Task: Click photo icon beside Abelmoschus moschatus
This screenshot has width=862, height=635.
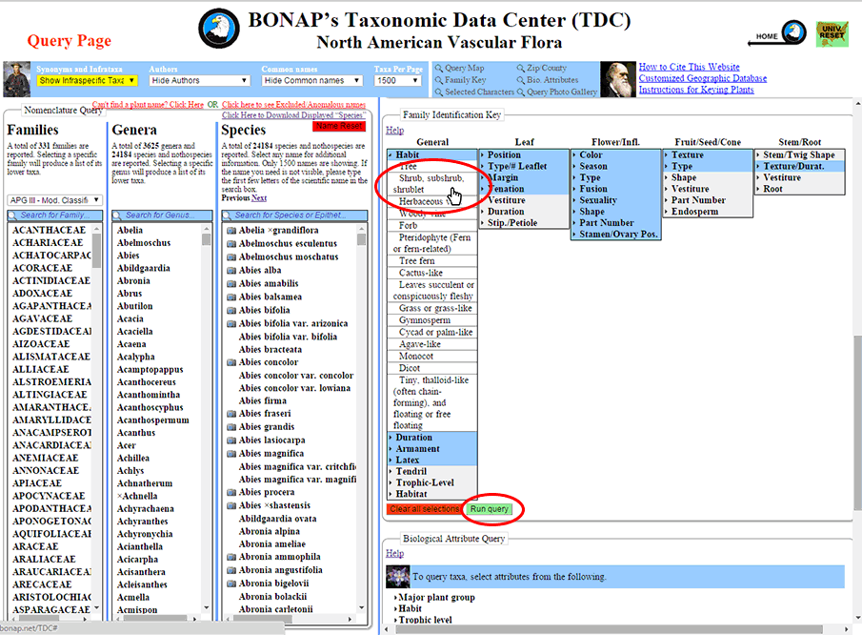Action: (231, 257)
